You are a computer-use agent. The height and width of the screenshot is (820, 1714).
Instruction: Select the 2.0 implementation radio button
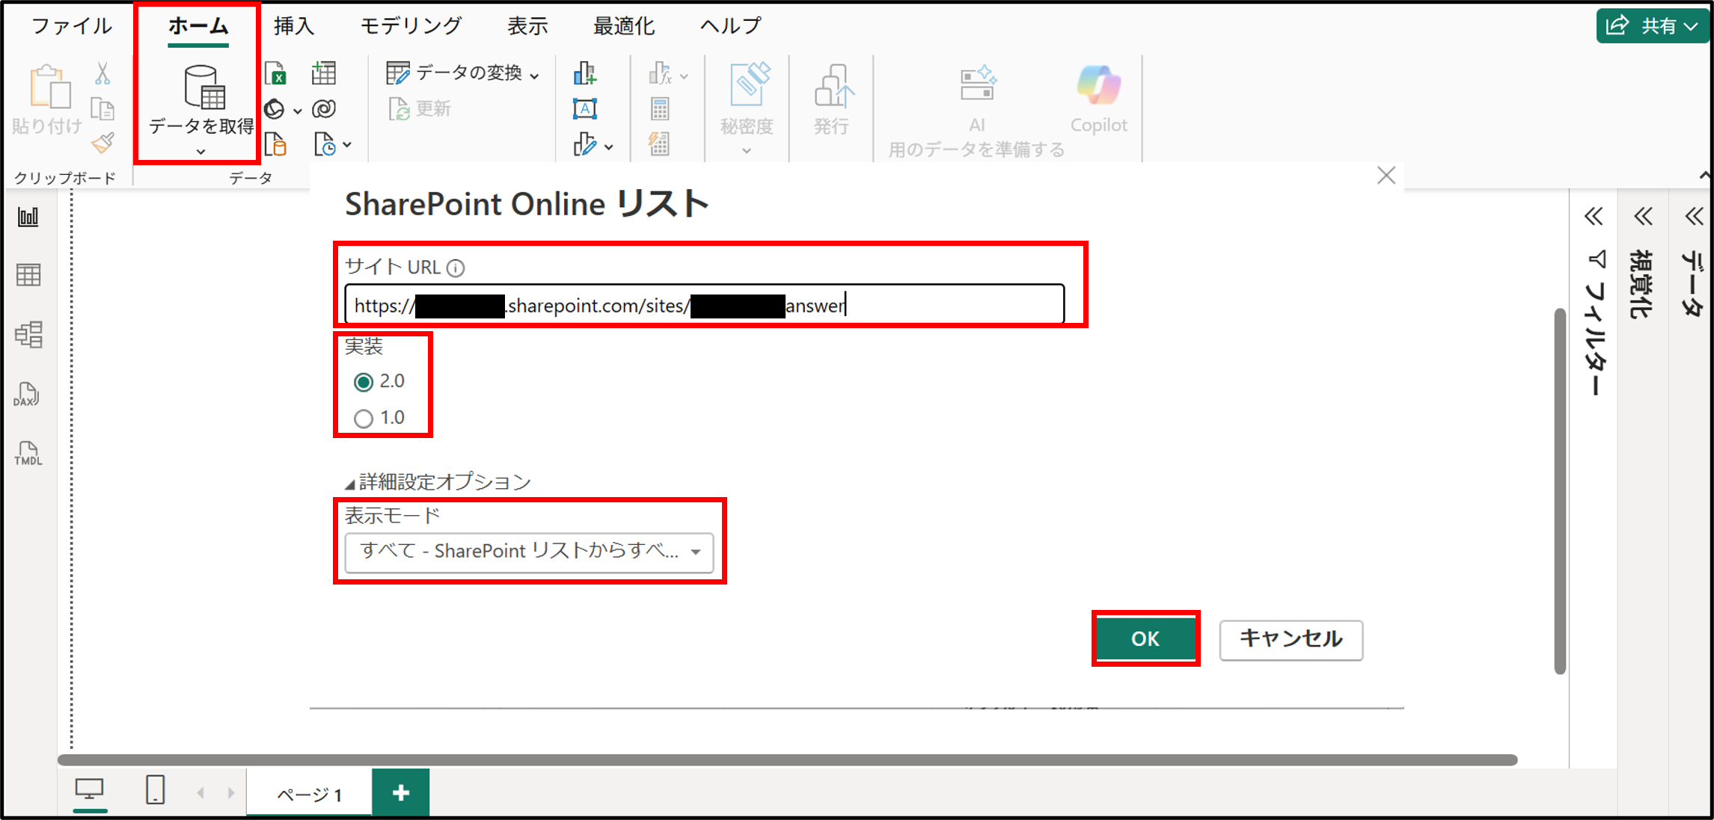[364, 381]
